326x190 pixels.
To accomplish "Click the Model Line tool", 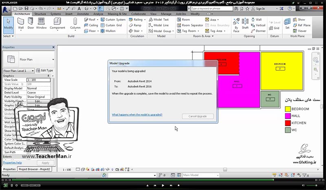I will pos(159,25).
